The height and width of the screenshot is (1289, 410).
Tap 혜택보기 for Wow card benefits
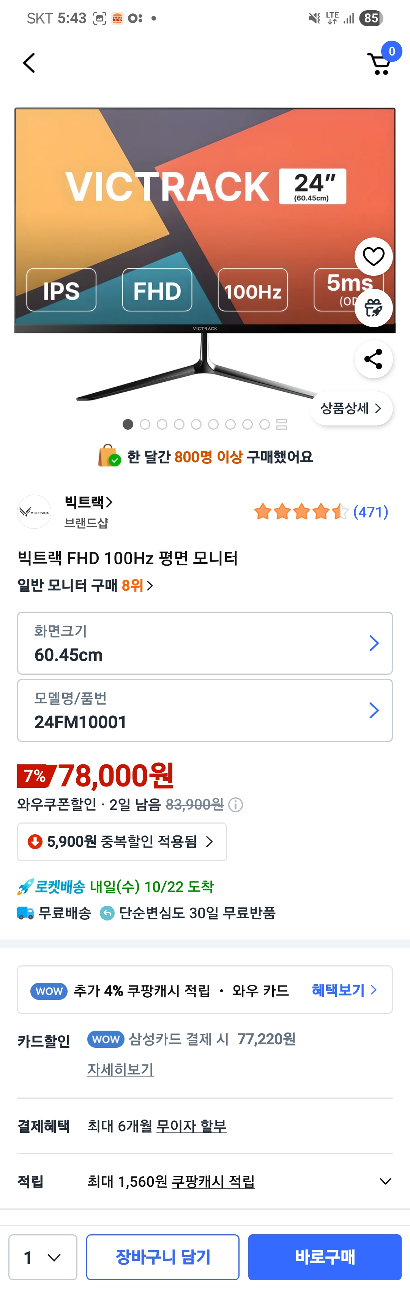point(344,990)
